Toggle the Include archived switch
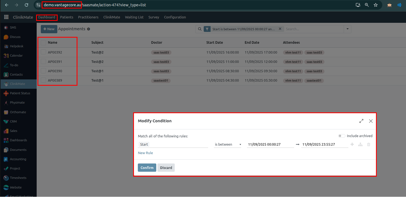Image resolution: width=406 pixels, height=197 pixels. [342, 136]
